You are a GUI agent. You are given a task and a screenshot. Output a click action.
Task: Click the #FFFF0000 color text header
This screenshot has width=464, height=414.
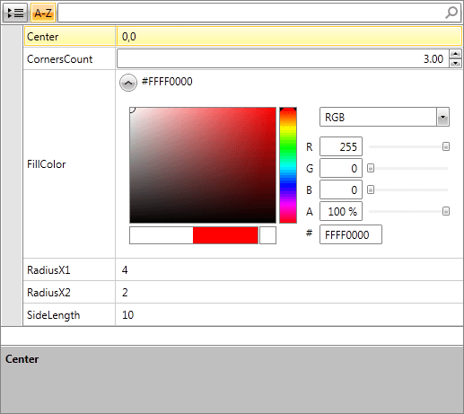click(x=167, y=82)
